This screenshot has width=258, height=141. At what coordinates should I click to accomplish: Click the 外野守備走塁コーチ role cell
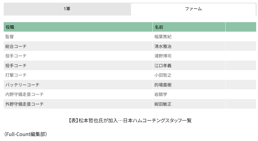25,104
